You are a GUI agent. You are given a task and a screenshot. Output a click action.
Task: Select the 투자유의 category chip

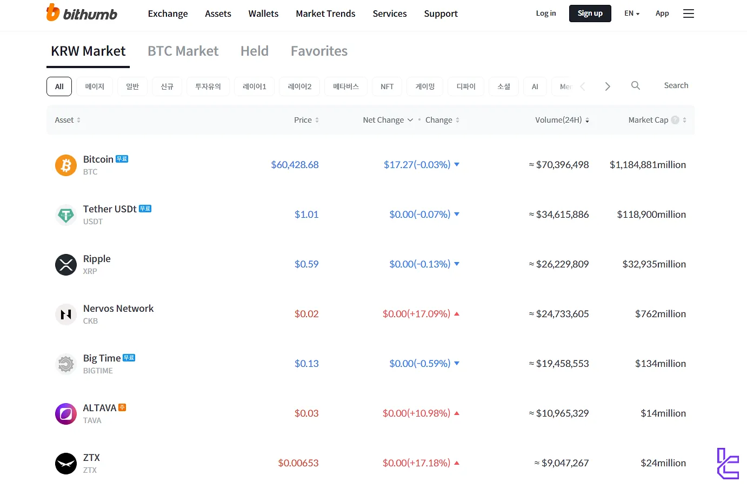coord(208,86)
